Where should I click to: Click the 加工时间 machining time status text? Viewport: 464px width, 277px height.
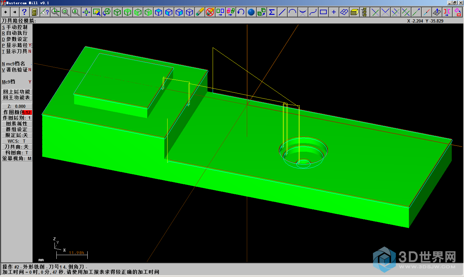click(81, 272)
